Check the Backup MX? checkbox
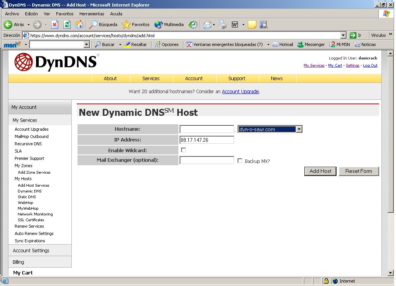Screen dimensions: 396x286 click(x=240, y=161)
